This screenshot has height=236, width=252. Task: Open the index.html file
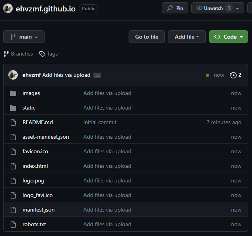(35, 166)
